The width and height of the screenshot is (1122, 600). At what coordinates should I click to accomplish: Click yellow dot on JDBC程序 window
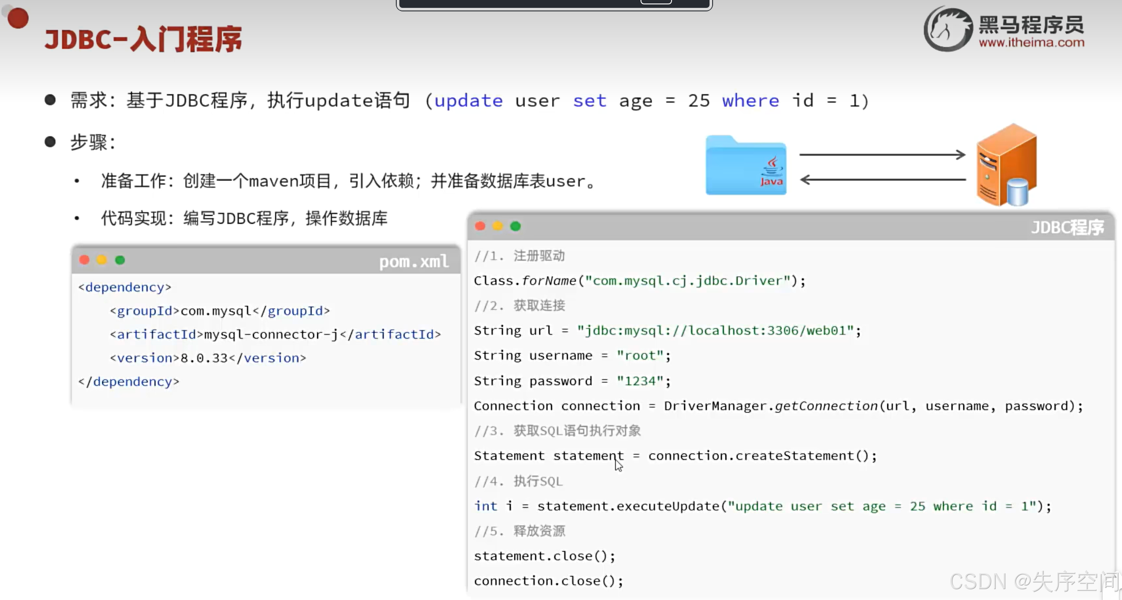coord(498,226)
